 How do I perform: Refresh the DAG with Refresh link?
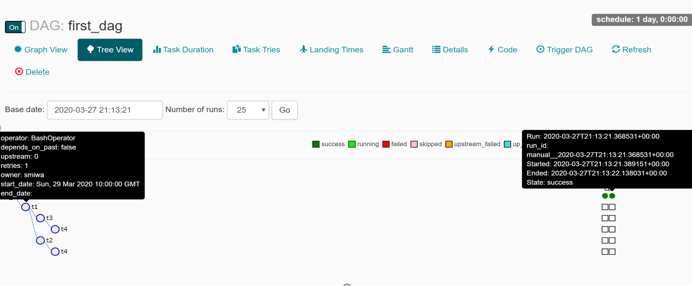(631, 50)
